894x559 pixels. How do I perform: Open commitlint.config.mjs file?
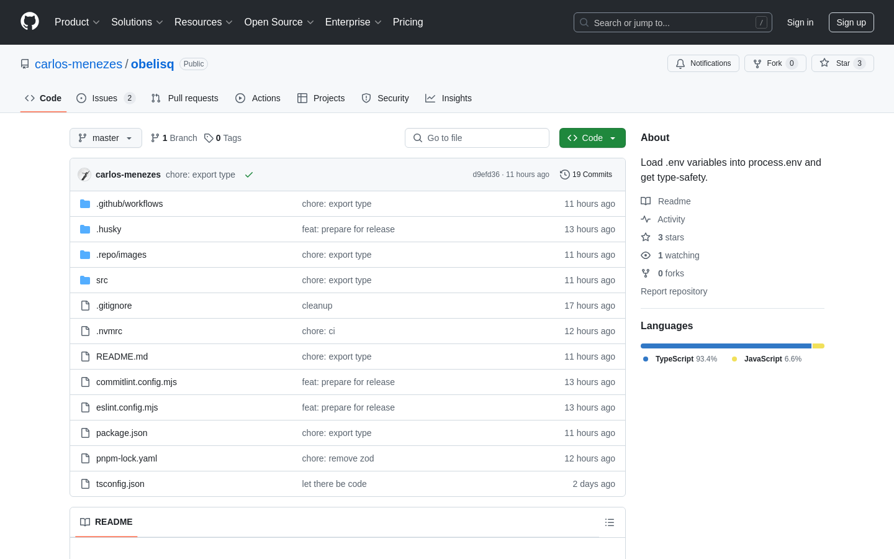[x=137, y=382]
